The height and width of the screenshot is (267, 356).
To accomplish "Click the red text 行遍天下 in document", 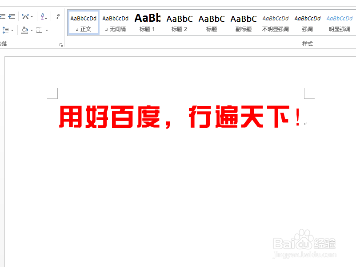I will point(239,117).
